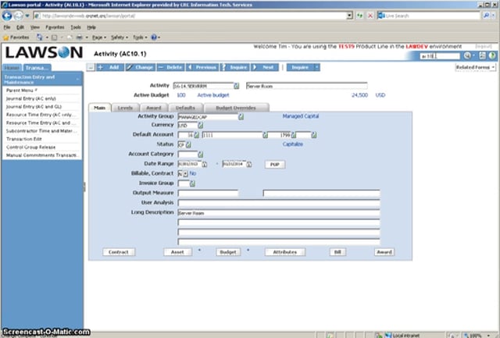This screenshot has width=500, height=338.
Task: Open dropdown arrow beside second Inquire
Action: tap(316, 67)
